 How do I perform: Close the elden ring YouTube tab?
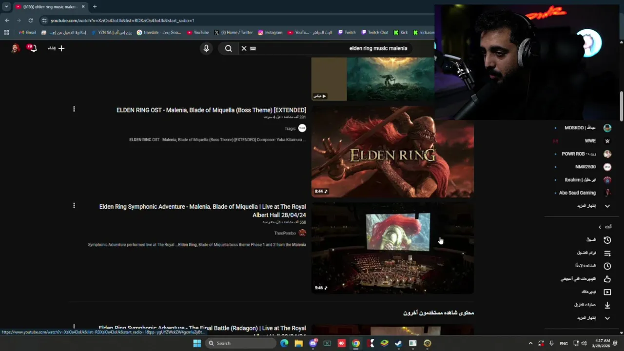83,7
